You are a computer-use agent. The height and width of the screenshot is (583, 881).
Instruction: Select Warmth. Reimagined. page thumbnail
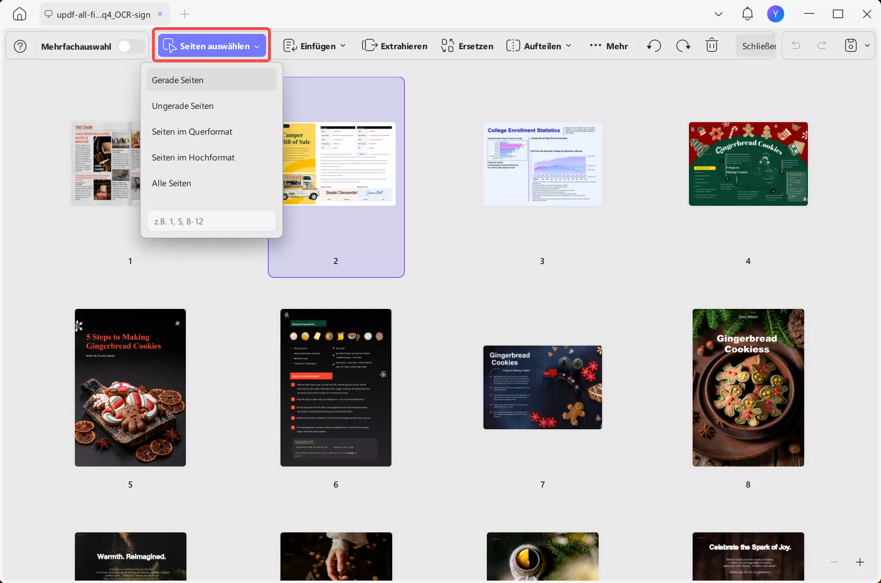[x=130, y=556]
